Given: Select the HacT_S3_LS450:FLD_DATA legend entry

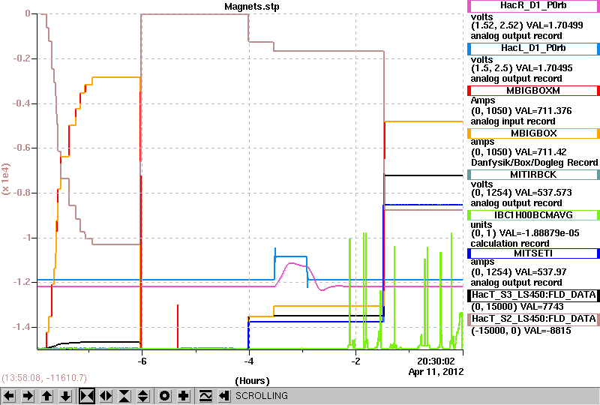Looking at the screenshot, I should [x=533, y=295].
